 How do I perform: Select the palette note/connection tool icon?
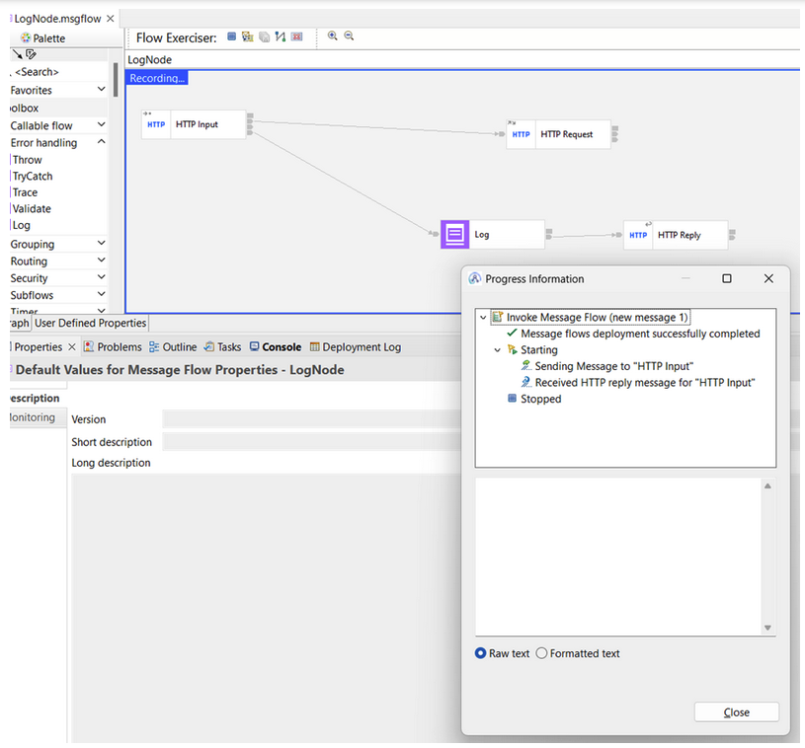31,54
